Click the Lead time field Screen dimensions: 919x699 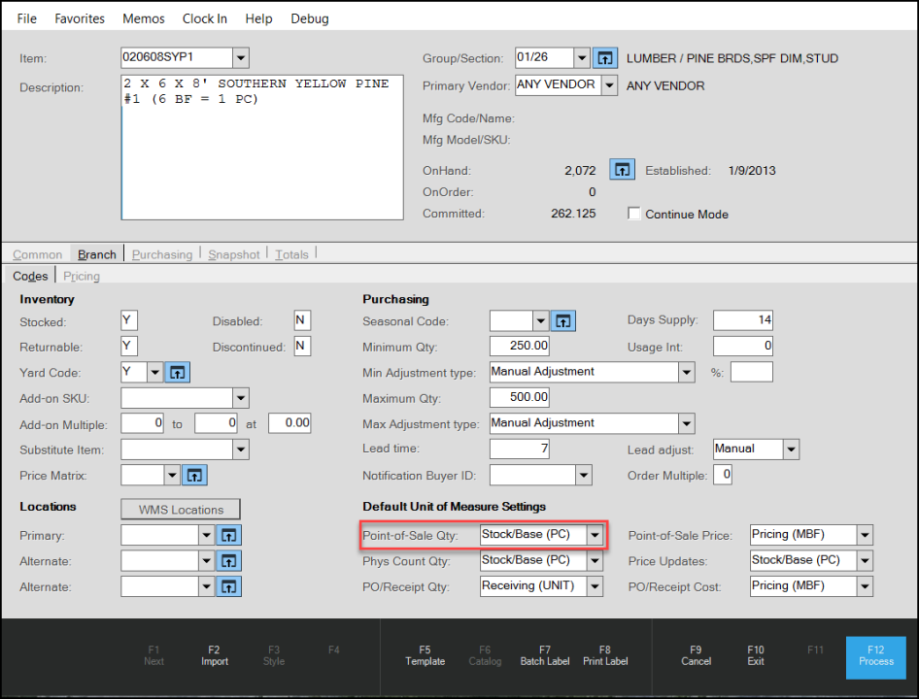click(520, 449)
